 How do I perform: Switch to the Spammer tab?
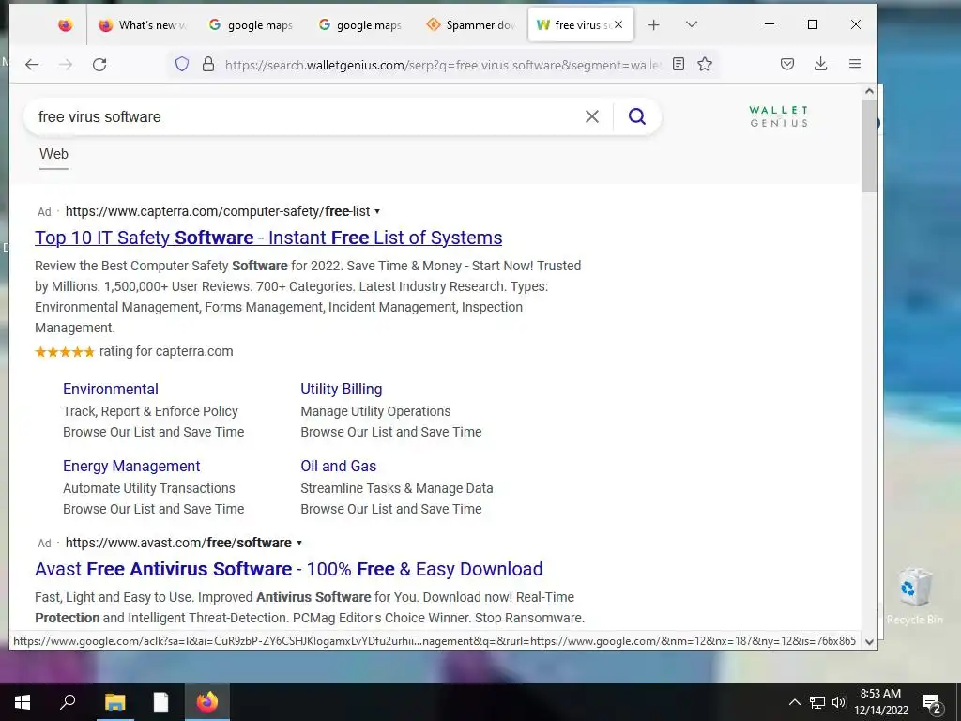click(471, 25)
